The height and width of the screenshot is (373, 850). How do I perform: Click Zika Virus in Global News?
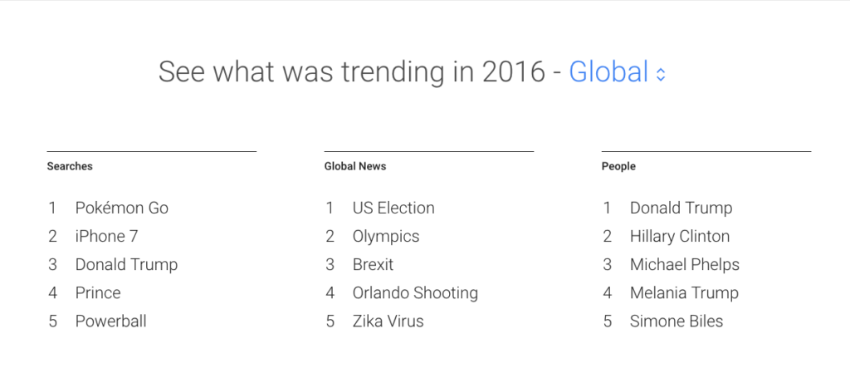click(388, 321)
